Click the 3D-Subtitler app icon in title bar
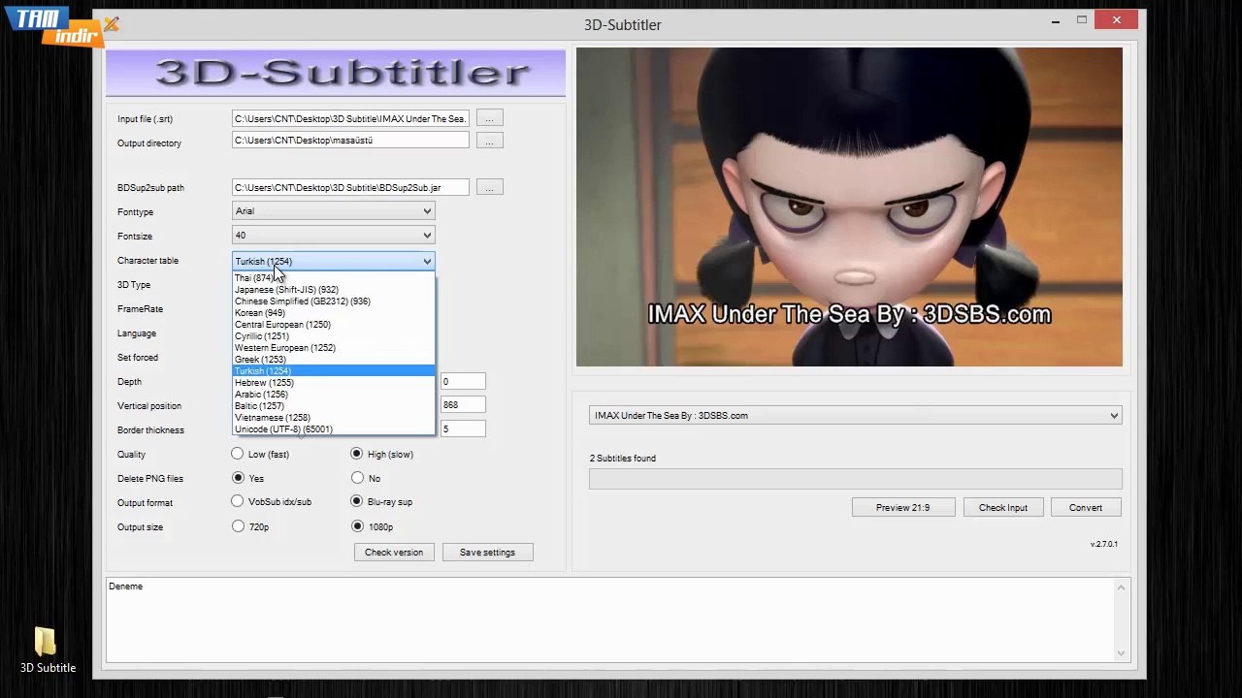The height and width of the screenshot is (698, 1242). (x=112, y=24)
